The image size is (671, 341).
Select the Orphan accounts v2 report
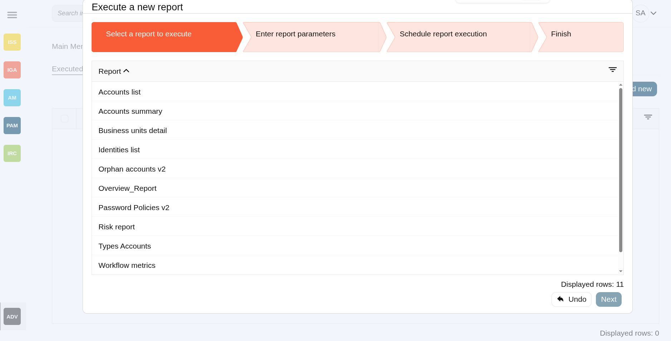pyautogui.click(x=132, y=169)
